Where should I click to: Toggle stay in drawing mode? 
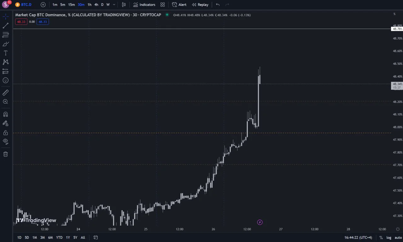tap(6, 123)
